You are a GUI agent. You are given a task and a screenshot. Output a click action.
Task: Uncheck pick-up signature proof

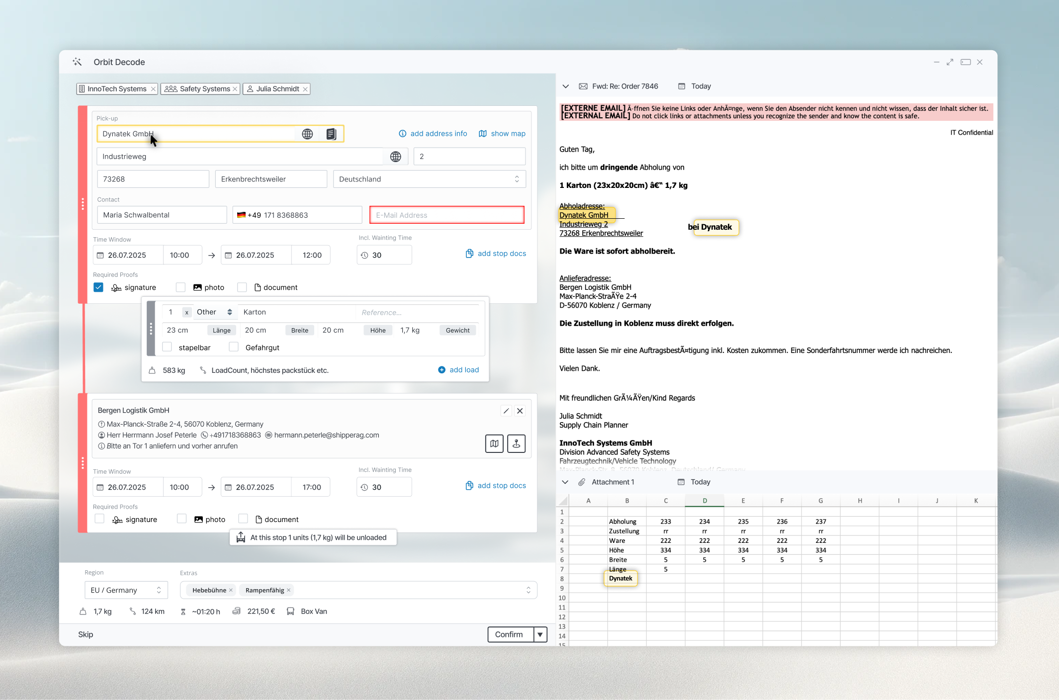pyautogui.click(x=98, y=287)
